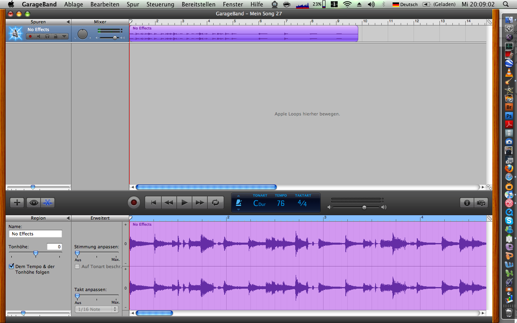This screenshot has height=323, width=517.
Task: Solo the No Effects track with headphones button
Action: [x=47, y=36]
